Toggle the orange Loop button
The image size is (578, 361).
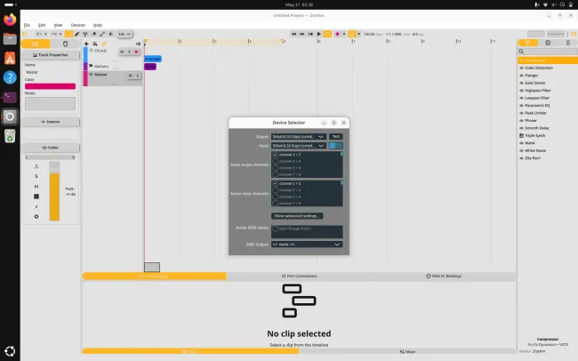point(327,34)
